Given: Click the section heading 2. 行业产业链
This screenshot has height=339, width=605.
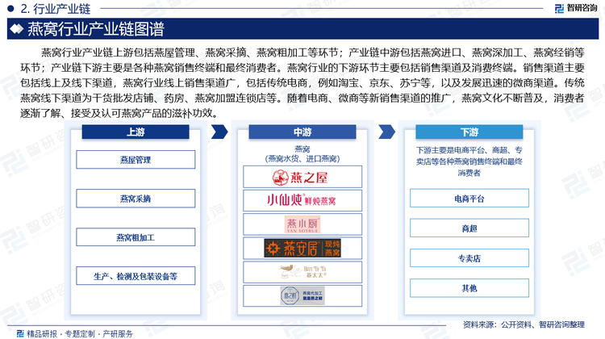Looking at the screenshot, I should (56, 9).
